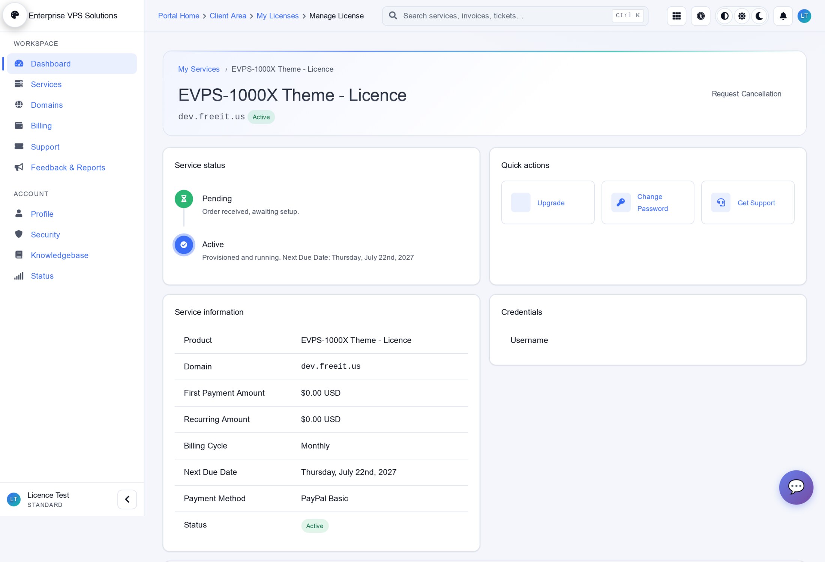825x562 pixels.
Task: Switch to light theme mode
Action: coord(742,16)
